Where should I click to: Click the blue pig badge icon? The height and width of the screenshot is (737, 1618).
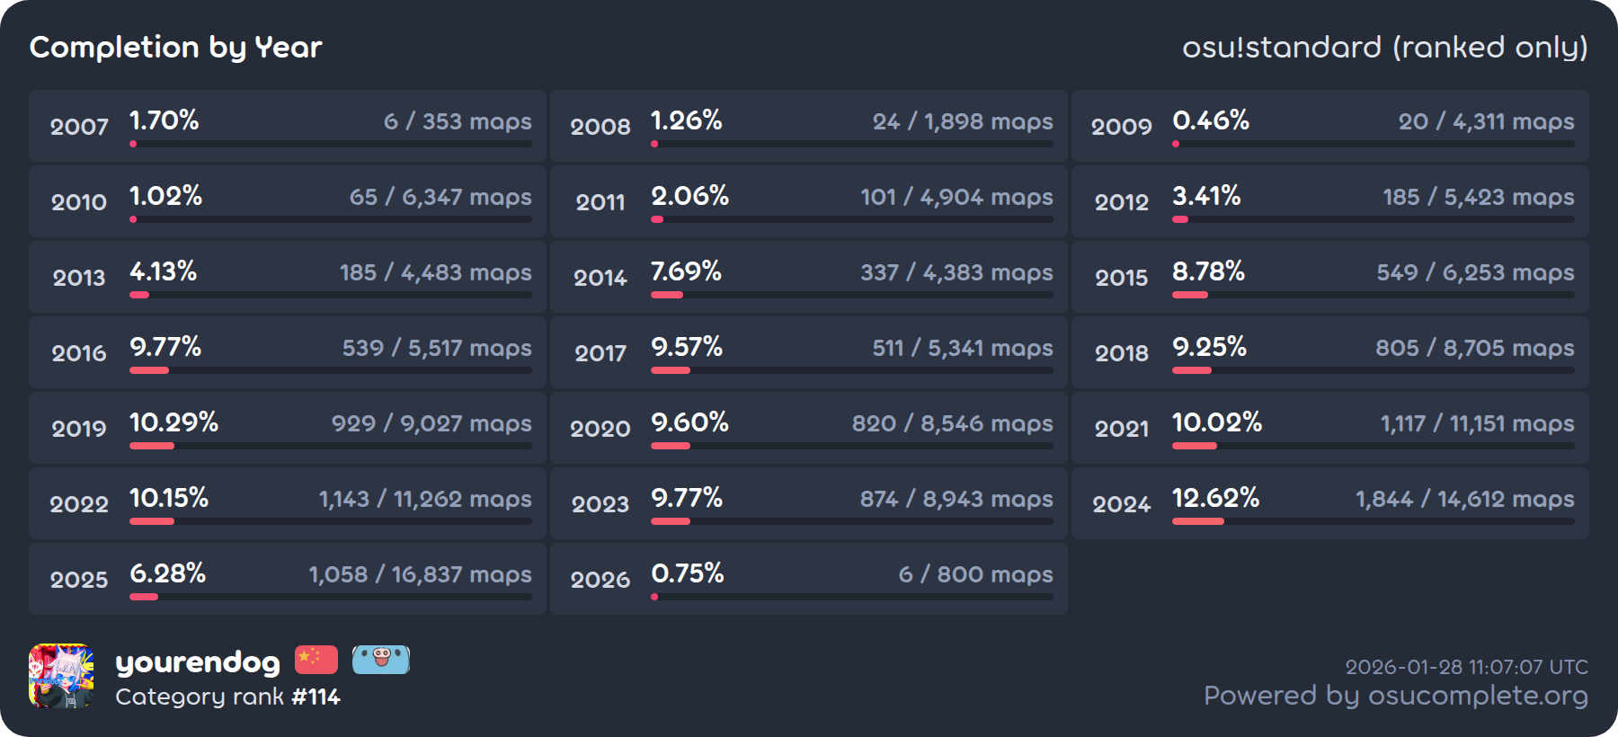pyautogui.click(x=381, y=660)
